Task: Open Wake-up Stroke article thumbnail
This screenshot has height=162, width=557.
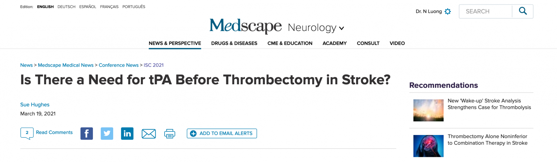Action: (x=428, y=110)
